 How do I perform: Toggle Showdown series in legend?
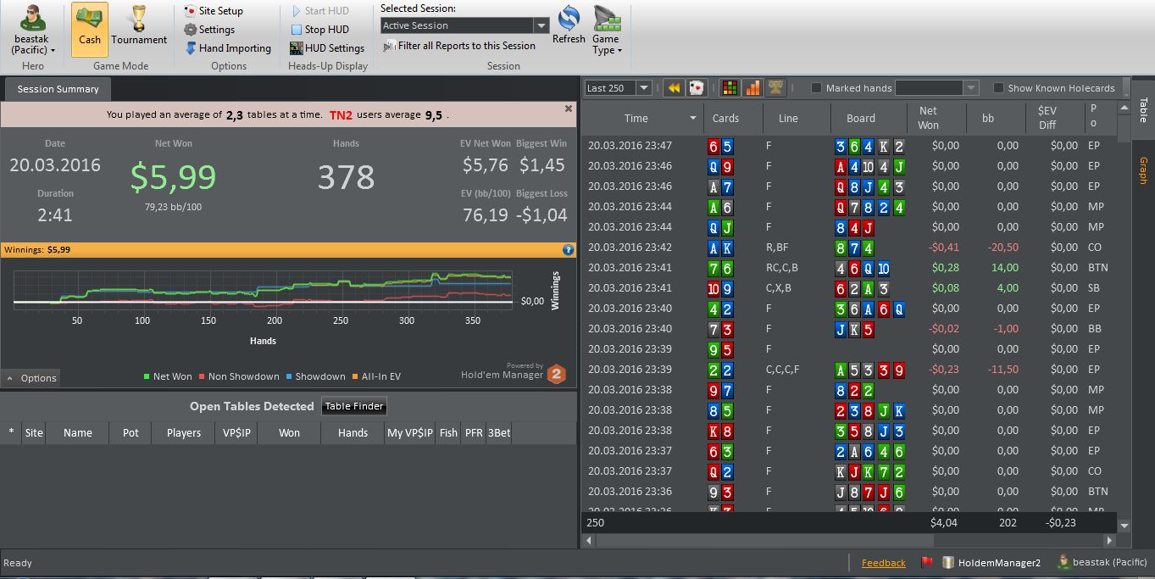(x=315, y=376)
